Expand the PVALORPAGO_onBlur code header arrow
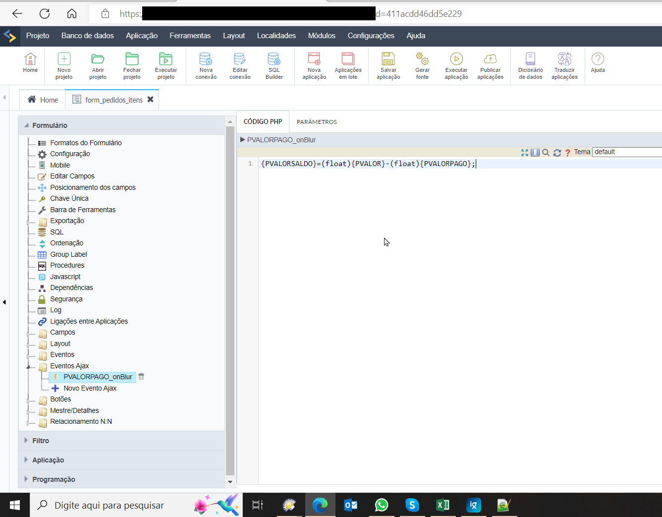 pyautogui.click(x=243, y=140)
